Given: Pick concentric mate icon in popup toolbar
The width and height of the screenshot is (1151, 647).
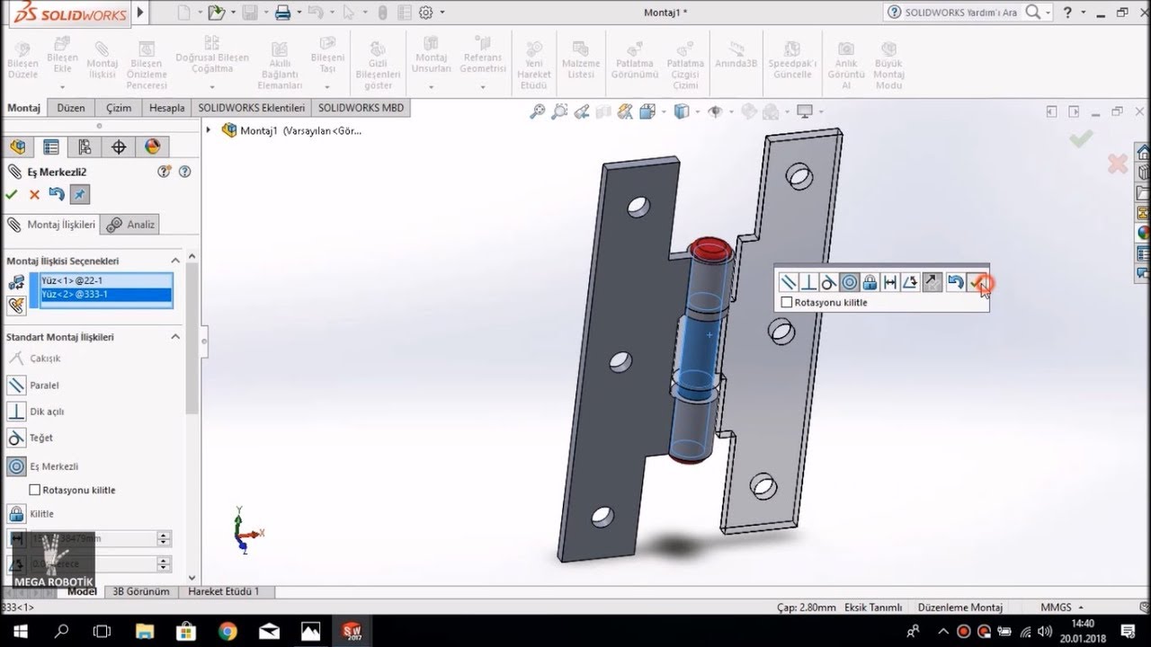Looking at the screenshot, I should click(850, 282).
